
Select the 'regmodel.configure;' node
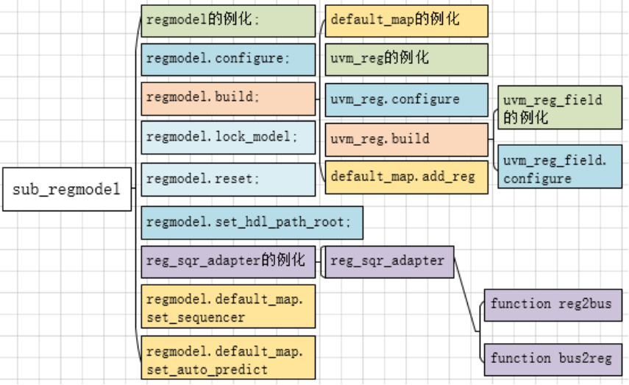228,60
